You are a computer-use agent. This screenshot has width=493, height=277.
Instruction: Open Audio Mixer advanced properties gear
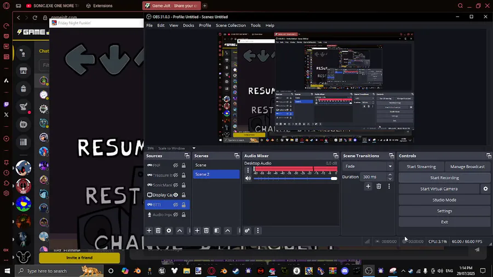pyautogui.click(x=247, y=231)
